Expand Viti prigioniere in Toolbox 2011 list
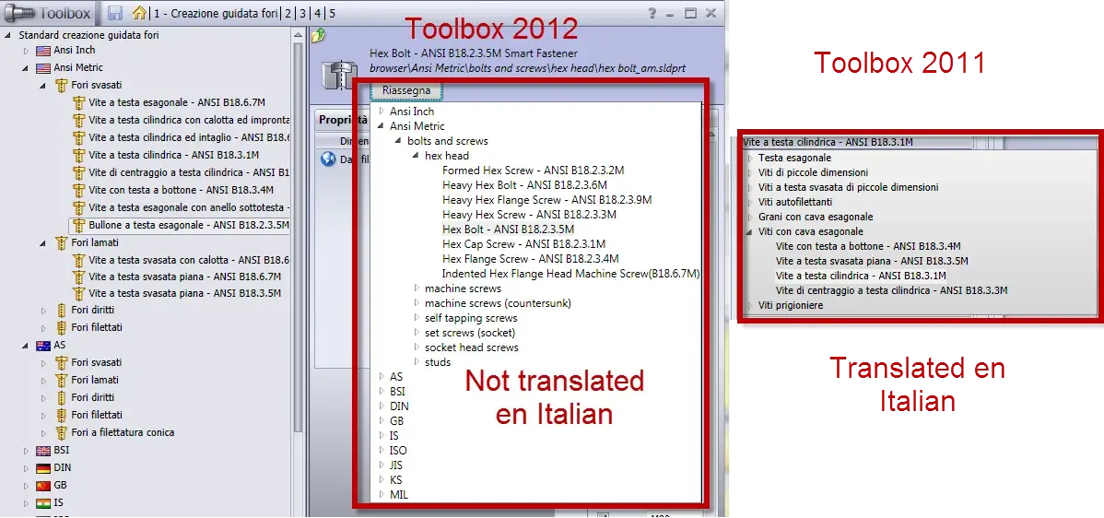Viewport: 1104px width, 518px height. (x=750, y=305)
